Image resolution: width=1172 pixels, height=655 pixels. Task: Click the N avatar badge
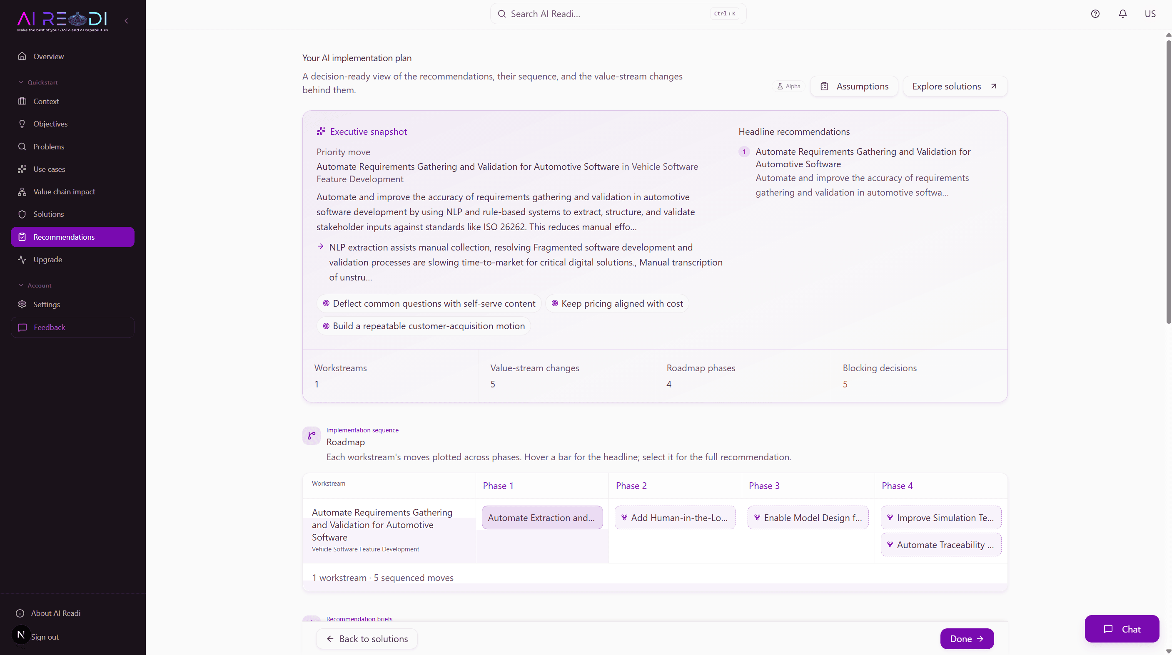tap(21, 635)
